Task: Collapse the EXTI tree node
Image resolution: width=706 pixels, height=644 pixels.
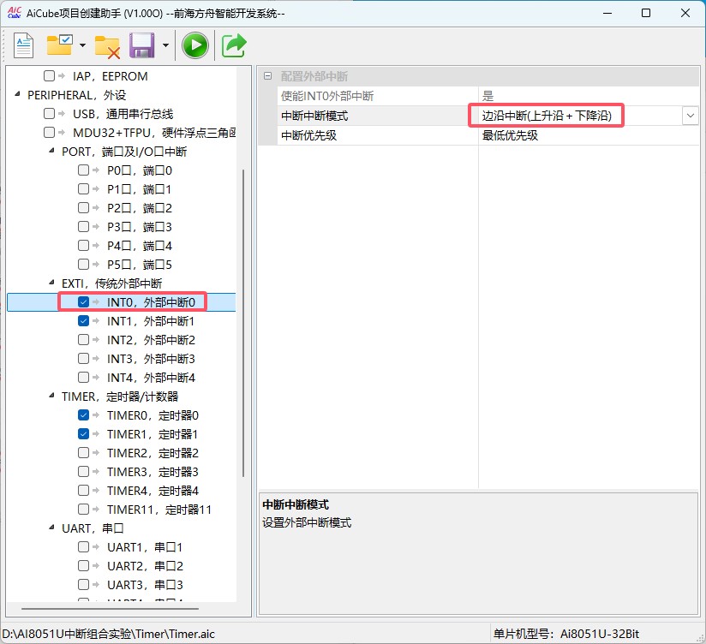Action: [51, 283]
